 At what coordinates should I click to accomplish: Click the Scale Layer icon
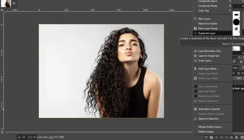click(x=195, y=61)
